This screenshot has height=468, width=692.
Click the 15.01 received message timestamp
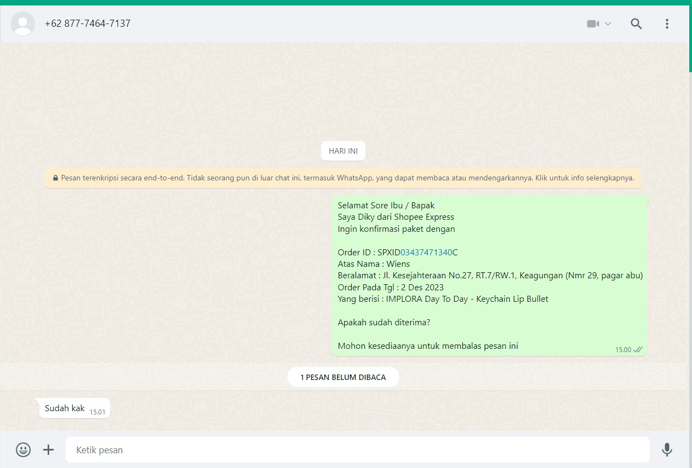[97, 412]
